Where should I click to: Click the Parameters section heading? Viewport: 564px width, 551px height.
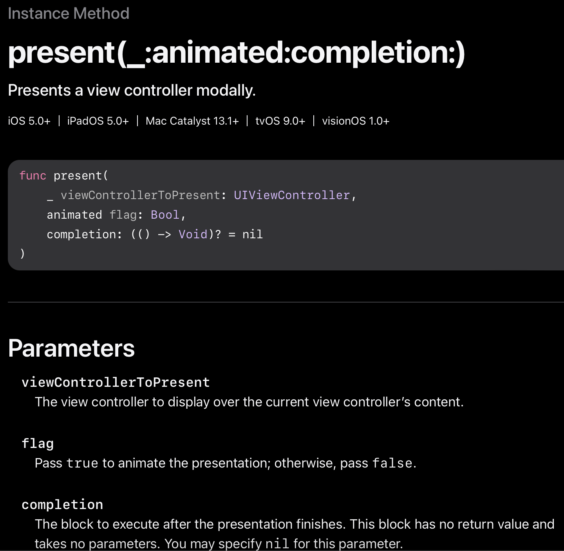coord(71,348)
